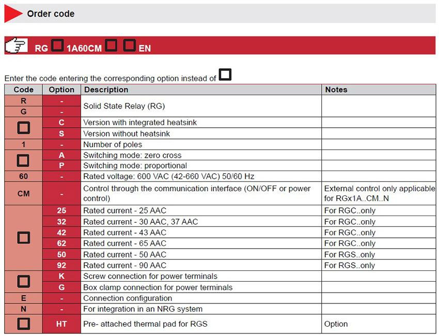Click the code box beside heatsink version rows
This screenshot has width=439, height=336.
click(x=24, y=128)
